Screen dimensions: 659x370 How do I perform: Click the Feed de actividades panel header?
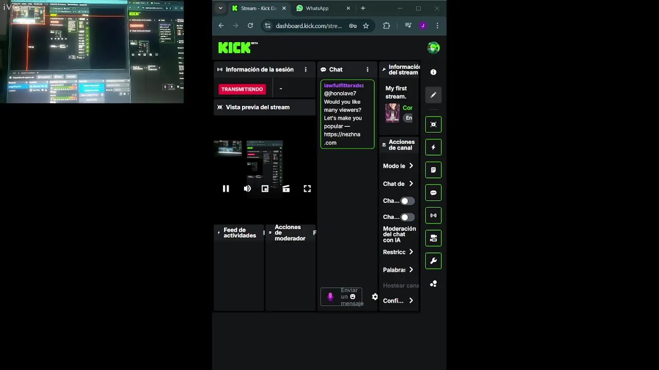click(x=239, y=233)
